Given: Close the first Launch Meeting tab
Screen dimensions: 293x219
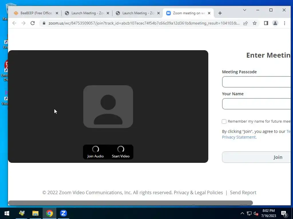Looking at the screenshot, I should point(108,13).
